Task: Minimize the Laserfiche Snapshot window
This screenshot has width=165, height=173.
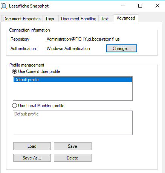Action: pos(123,6)
